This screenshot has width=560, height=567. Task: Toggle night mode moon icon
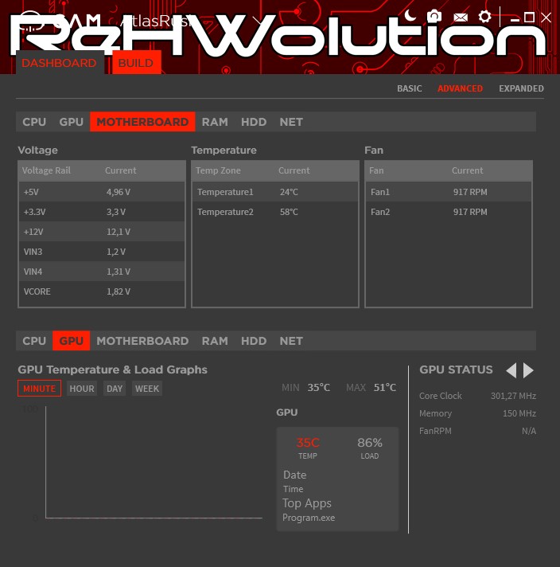tap(410, 15)
